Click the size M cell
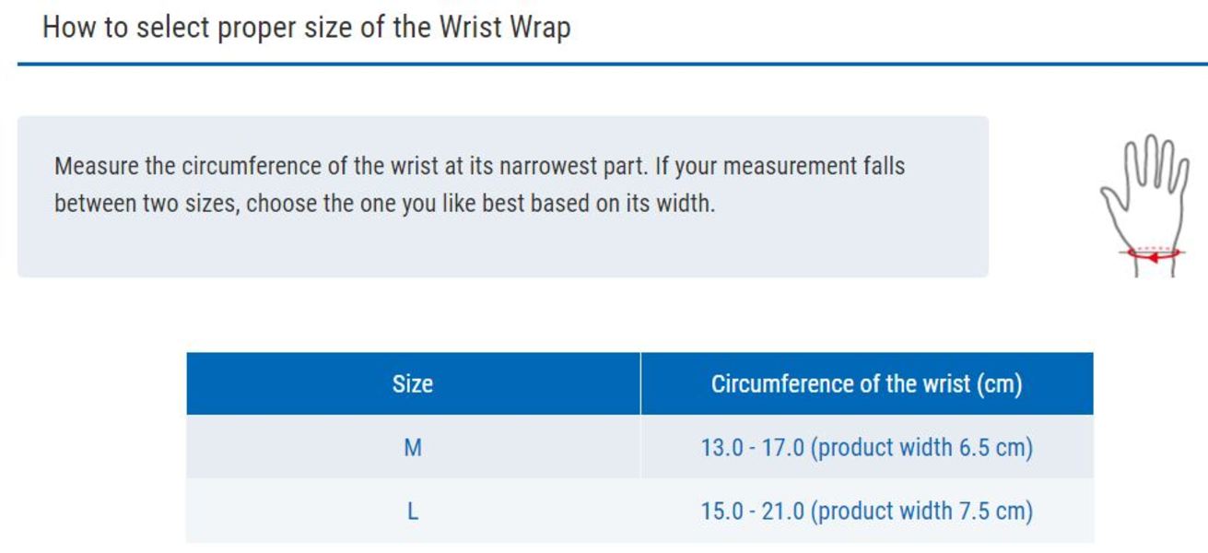 pos(412,448)
